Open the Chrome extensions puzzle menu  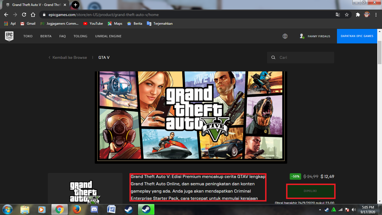pyautogui.click(x=358, y=15)
